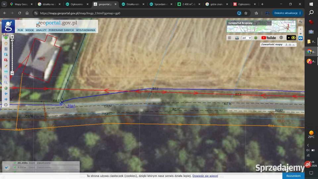
Task: Bookmark this page with the star
Action: click(246, 13)
